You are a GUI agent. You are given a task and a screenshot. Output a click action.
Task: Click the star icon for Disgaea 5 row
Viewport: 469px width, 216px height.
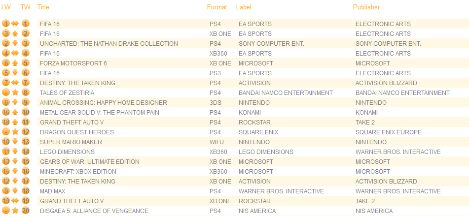pos(15,211)
